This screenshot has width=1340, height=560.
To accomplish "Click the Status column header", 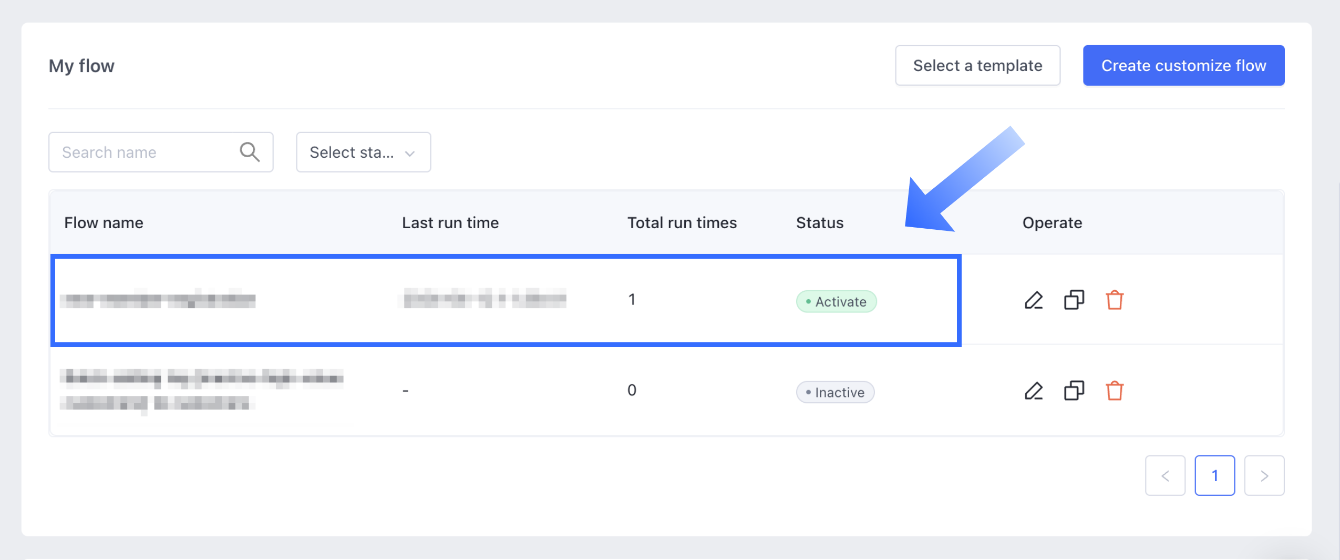I will click(819, 223).
